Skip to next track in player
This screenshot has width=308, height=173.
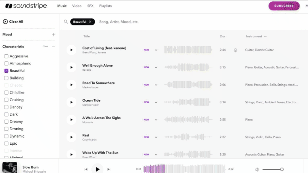pyautogui.click(x=109, y=169)
